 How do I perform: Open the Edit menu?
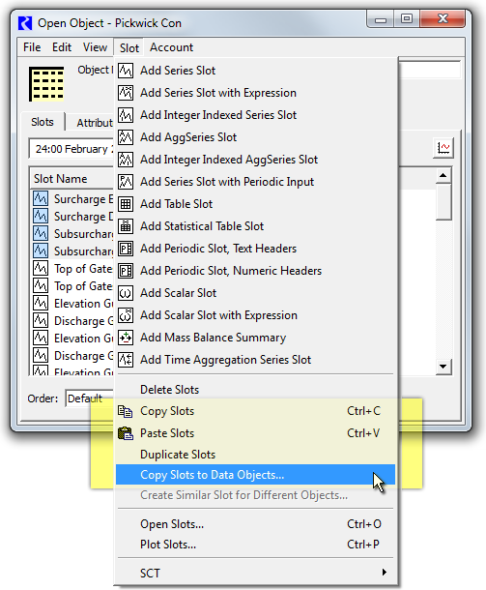tap(62, 47)
